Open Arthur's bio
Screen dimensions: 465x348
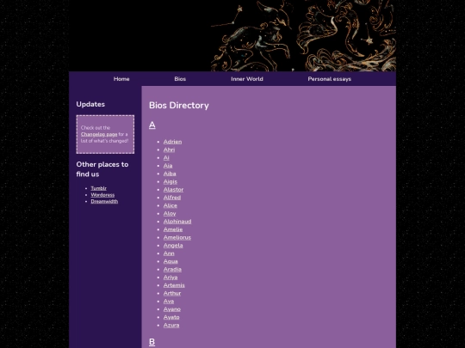coord(172,294)
